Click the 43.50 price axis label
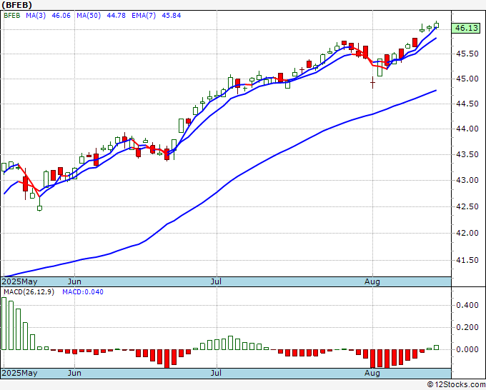This screenshot has height=390, width=486. [x=467, y=154]
